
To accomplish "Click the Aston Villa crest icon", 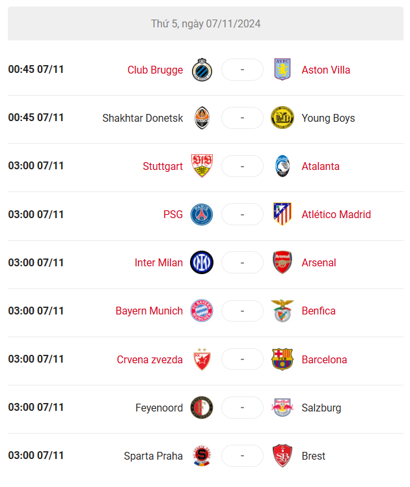I will pyautogui.click(x=282, y=69).
